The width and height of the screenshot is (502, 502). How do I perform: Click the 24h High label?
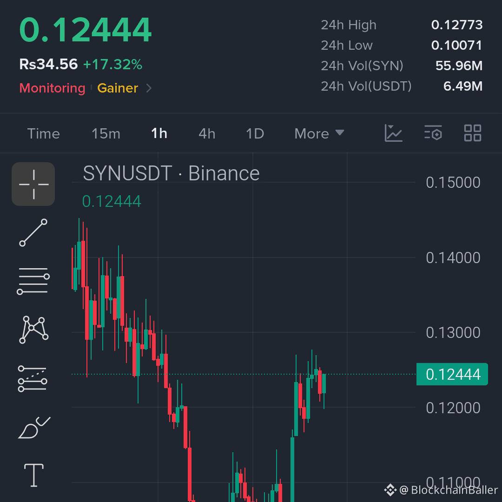tap(349, 25)
